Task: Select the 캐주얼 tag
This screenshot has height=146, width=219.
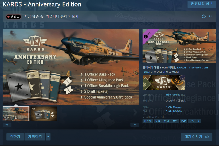Action: click(148, 121)
